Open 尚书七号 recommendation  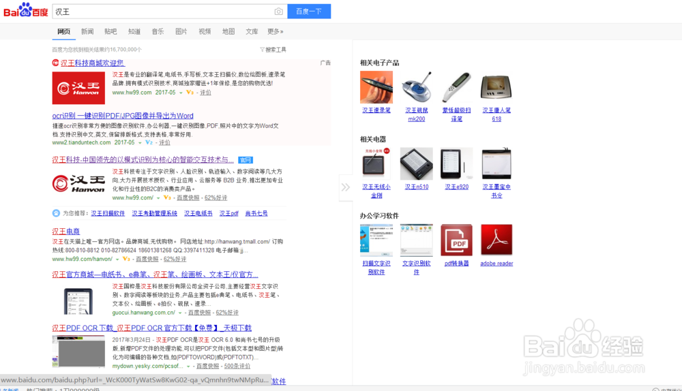[256, 213]
